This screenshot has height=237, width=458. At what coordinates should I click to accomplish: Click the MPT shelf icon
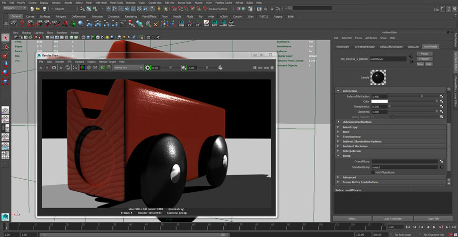click(215, 23)
